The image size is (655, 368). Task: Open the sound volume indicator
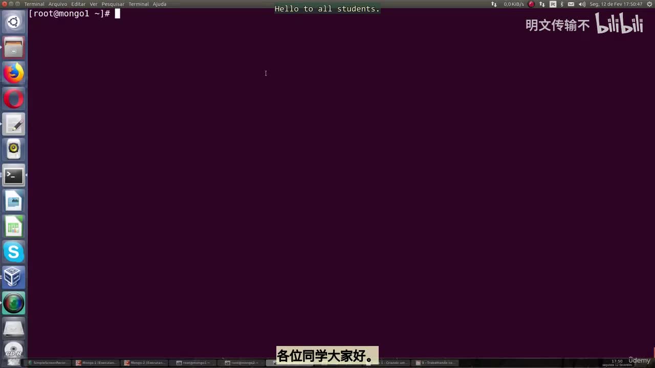point(582,4)
